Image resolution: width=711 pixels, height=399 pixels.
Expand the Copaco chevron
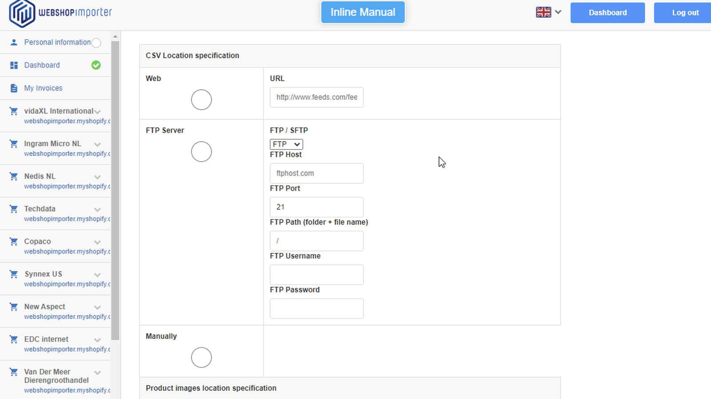click(x=97, y=242)
